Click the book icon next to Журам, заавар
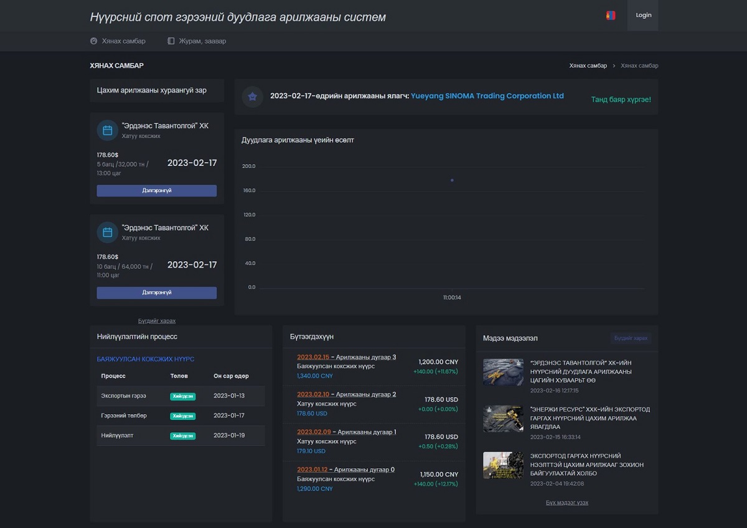This screenshot has height=528, width=747. tap(171, 41)
